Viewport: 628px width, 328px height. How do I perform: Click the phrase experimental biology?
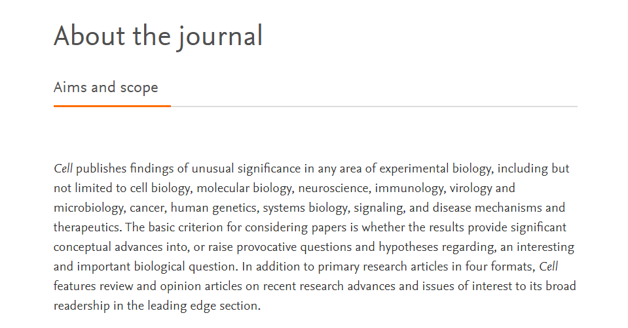click(x=434, y=169)
